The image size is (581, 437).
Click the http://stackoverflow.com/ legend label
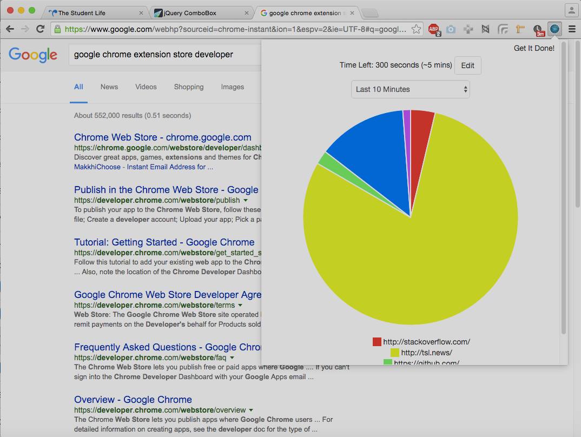click(426, 342)
